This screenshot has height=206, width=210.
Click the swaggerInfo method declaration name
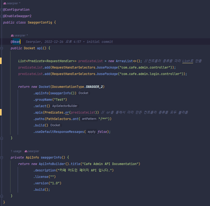point(51,158)
